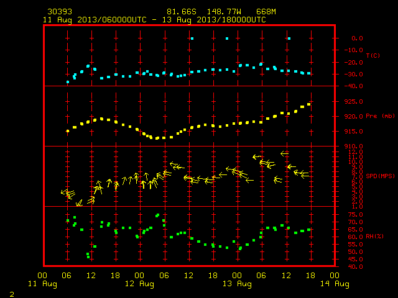
Task: Click the SPD(MPS) axis label
Action: [380, 176]
